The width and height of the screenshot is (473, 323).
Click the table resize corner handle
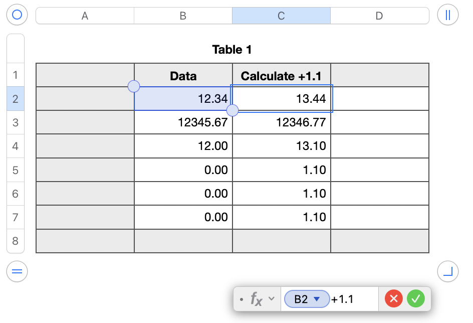447,271
